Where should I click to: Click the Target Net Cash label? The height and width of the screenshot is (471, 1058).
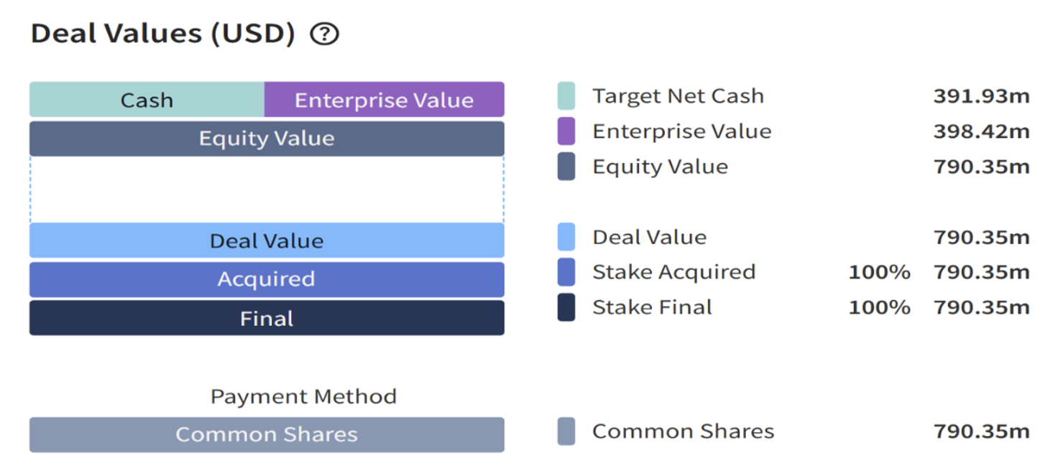click(x=678, y=96)
